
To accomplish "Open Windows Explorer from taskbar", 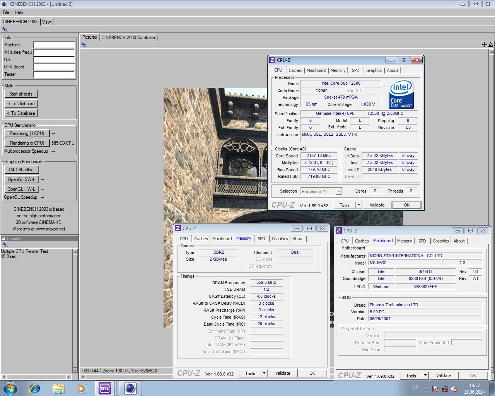I will coord(58,388).
